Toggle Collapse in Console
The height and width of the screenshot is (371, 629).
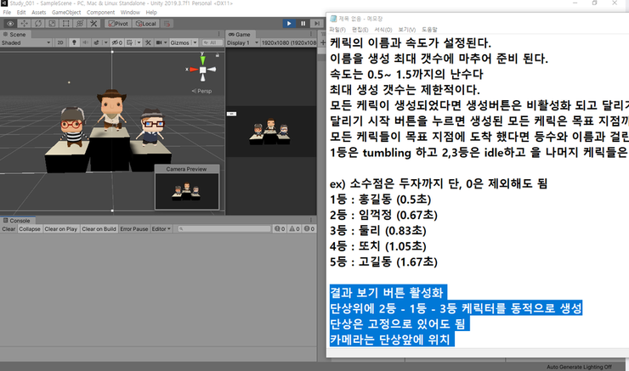30,228
